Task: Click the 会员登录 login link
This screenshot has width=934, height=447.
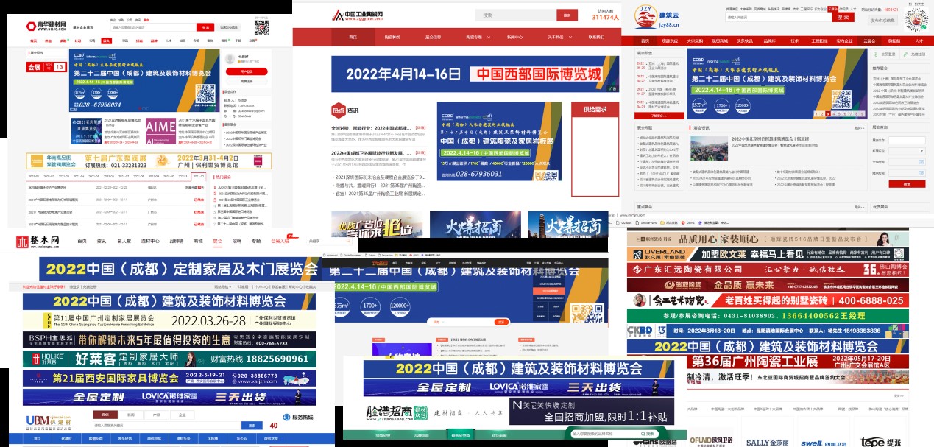Action: (889, 54)
